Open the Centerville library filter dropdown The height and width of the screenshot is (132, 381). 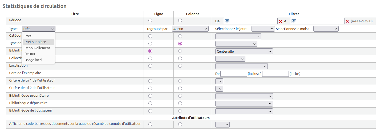[x=244, y=51]
